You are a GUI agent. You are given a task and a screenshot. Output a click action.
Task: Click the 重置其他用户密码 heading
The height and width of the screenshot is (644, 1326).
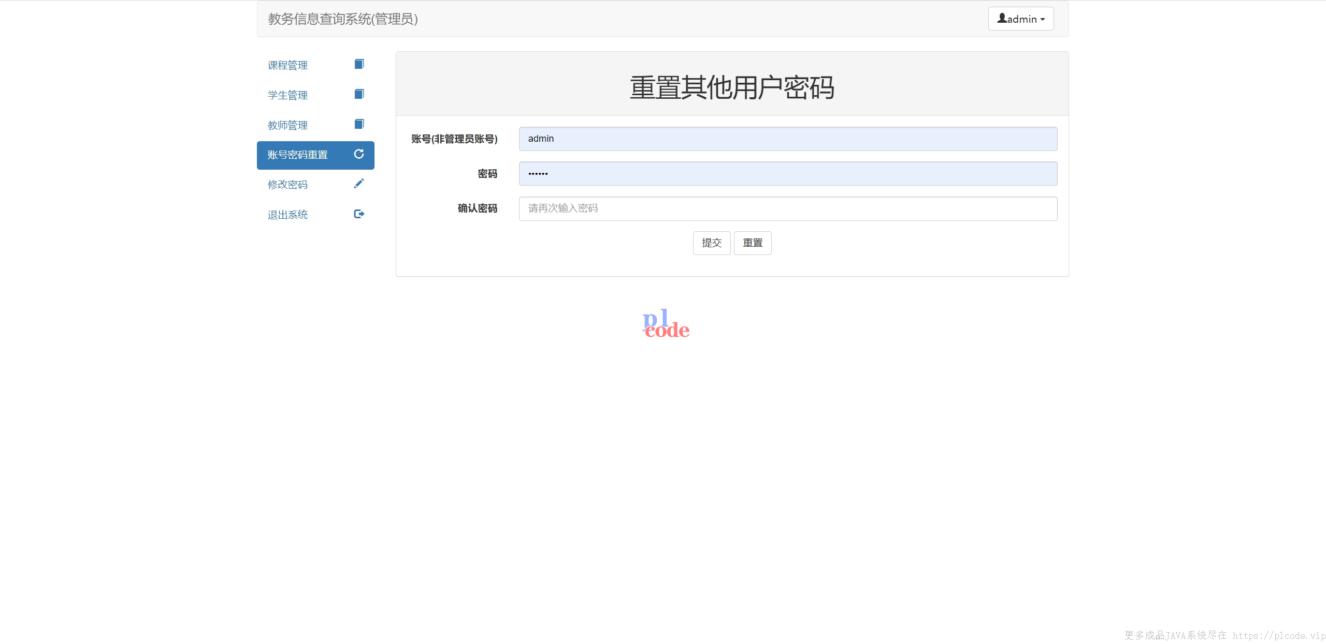(732, 87)
